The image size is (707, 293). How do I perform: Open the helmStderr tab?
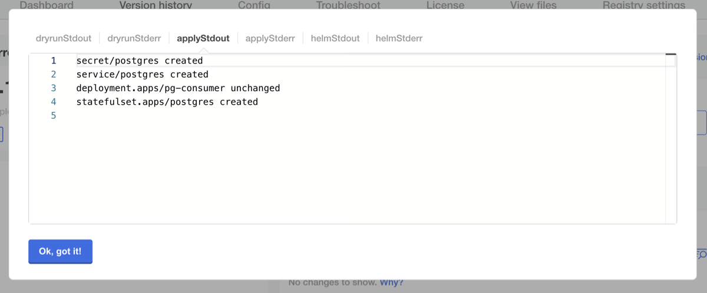(x=399, y=39)
